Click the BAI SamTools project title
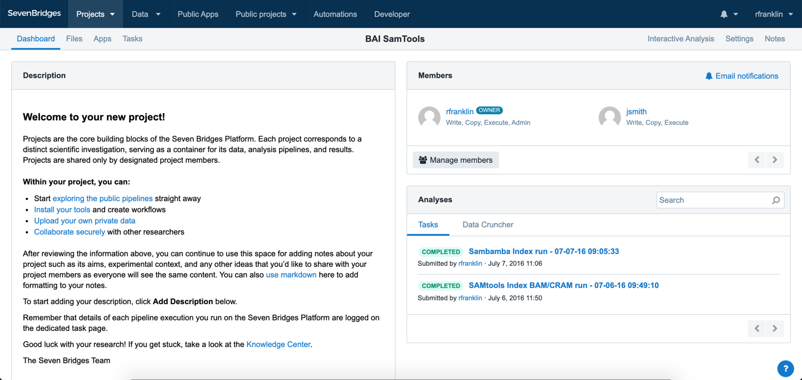 [395, 39]
